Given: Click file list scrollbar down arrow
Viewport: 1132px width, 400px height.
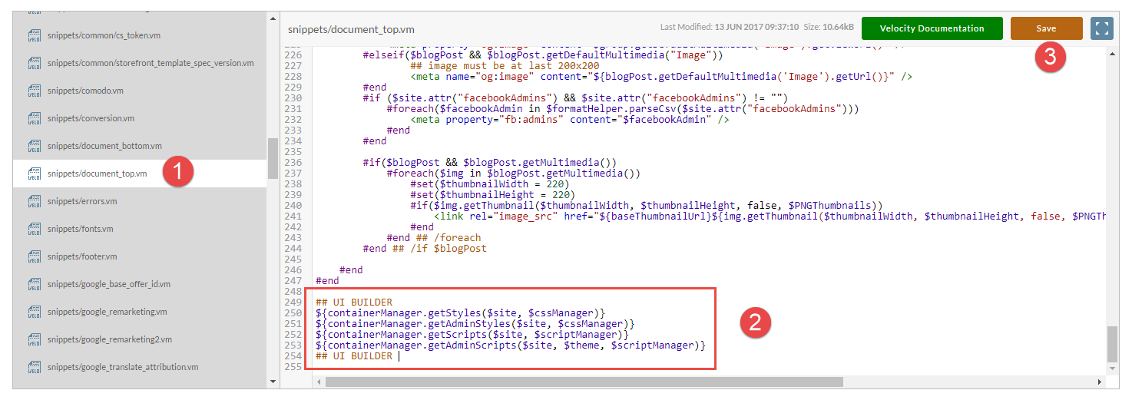Looking at the screenshot, I should pos(273,381).
